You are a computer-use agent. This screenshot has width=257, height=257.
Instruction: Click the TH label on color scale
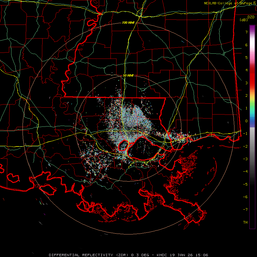[245, 222]
